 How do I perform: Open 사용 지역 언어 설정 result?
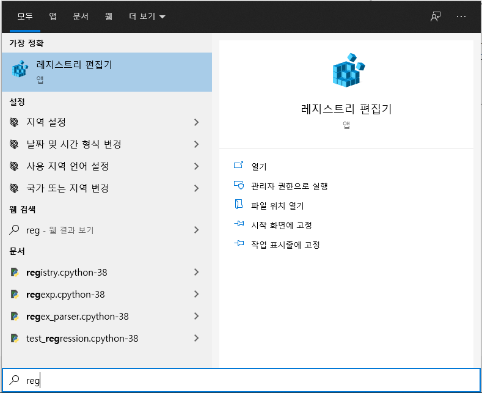[107, 166]
